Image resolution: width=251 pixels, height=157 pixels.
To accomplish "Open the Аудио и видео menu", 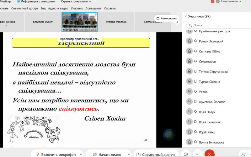I will (58, 8).
